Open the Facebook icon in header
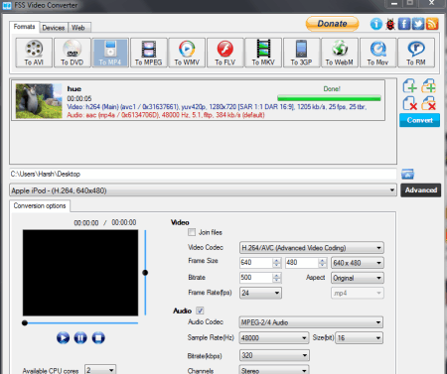The height and width of the screenshot is (374, 447). click(404, 24)
